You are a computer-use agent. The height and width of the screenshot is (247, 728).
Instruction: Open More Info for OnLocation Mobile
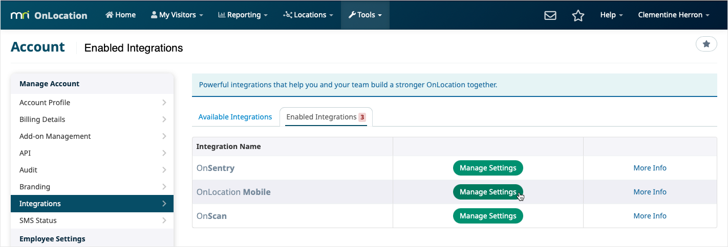click(650, 192)
